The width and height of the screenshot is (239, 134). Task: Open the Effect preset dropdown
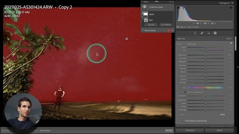[192, 44]
